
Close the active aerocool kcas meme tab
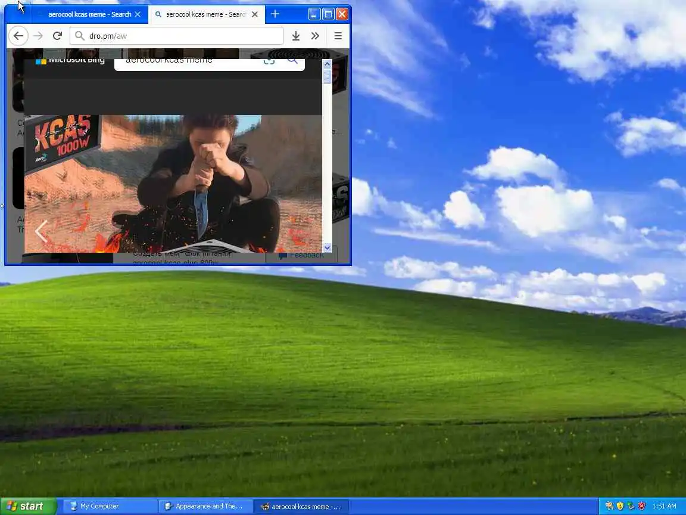[255, 14]
